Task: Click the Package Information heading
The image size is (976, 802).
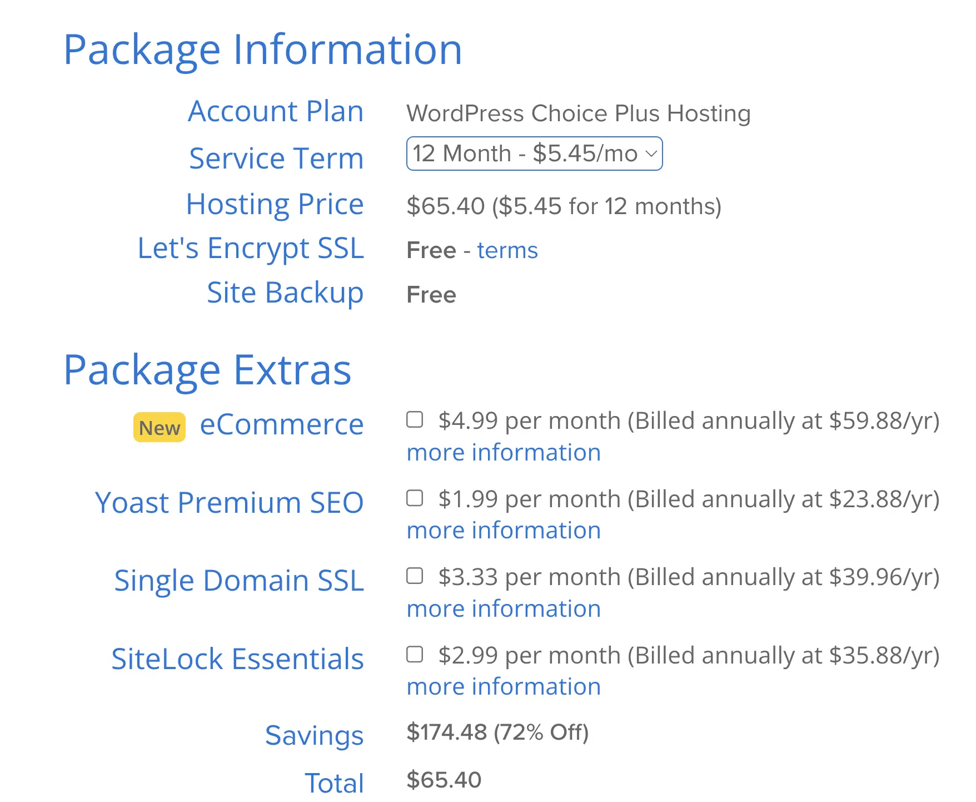Action: pyautogui.click(x=263, y=50)
